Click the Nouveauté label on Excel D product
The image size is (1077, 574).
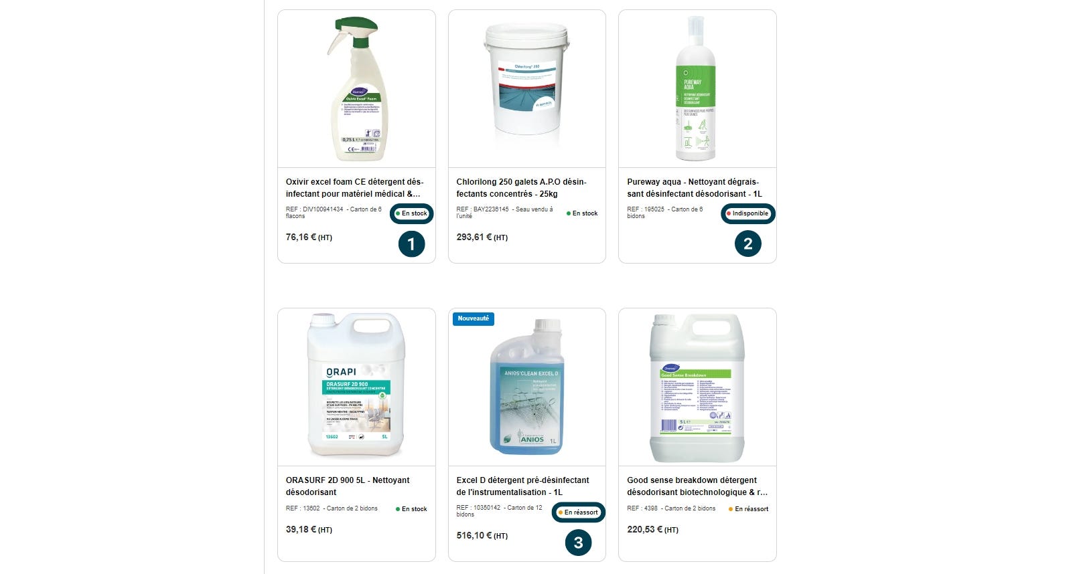474,318
